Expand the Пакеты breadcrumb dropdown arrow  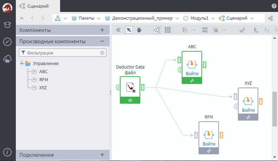[x=99, y=18]
